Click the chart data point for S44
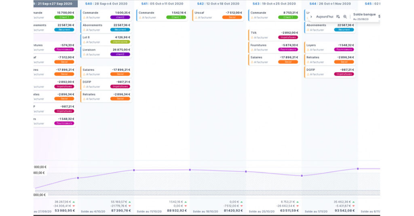Image resolution: width=414 pixels, height=216 pixels. [x=302, y=176]
